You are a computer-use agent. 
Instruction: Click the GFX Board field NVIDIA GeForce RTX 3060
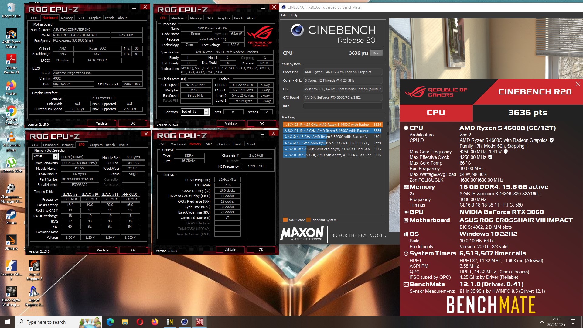pos(343,97)
